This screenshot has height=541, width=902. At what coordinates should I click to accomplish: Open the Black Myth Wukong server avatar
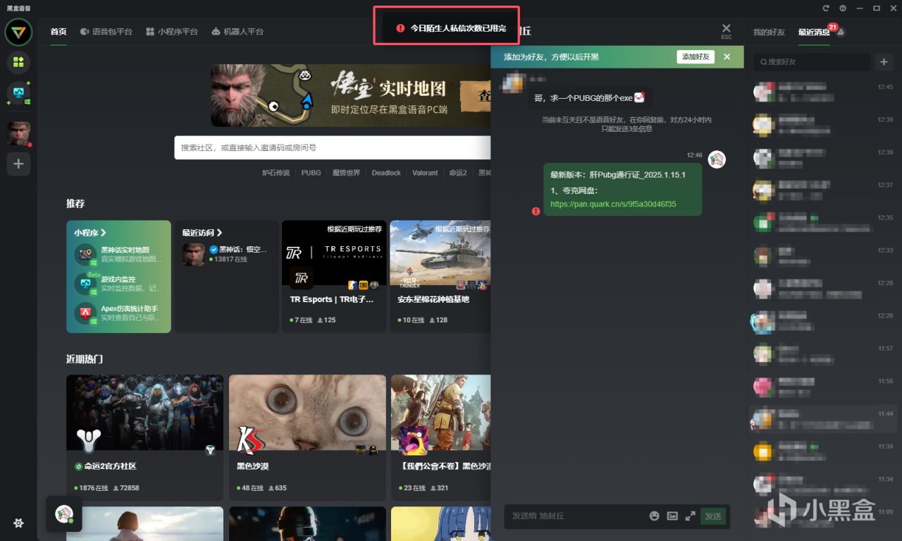(x=18, y=133)
